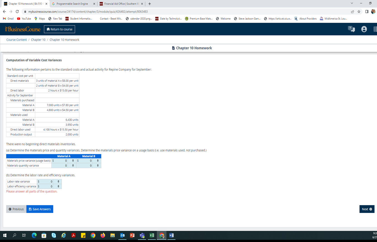Open the tab search chevron near window controls

click(351, 4)
